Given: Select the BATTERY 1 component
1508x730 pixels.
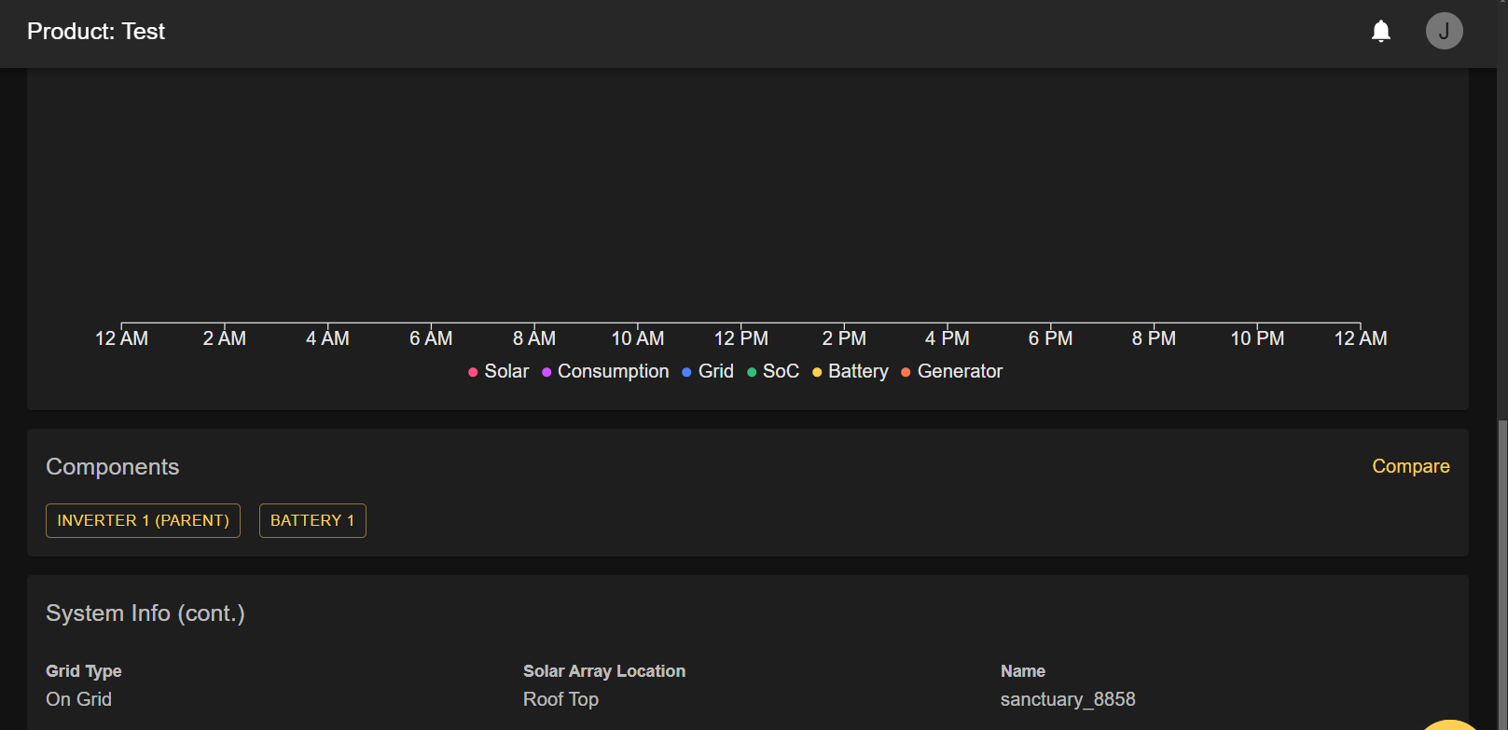Looking at the screenshot, I should (312, 520).
